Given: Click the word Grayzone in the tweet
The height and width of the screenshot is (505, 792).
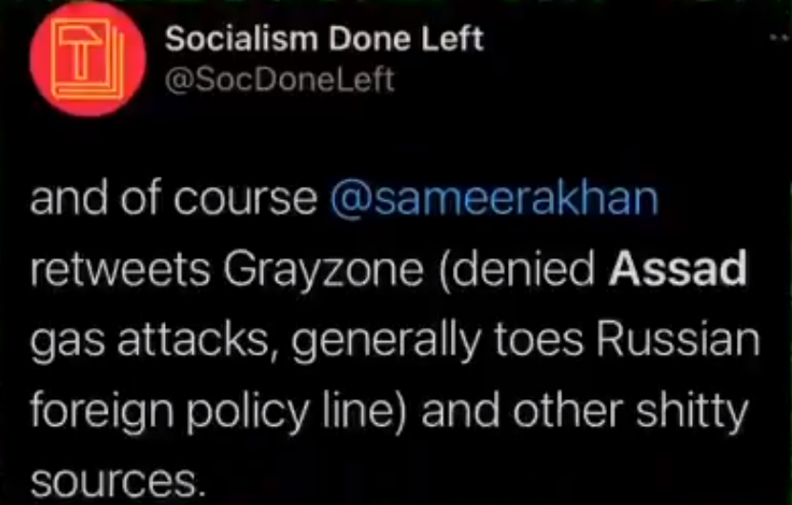Looking at the screenshot, I should [x=323, y=272].
